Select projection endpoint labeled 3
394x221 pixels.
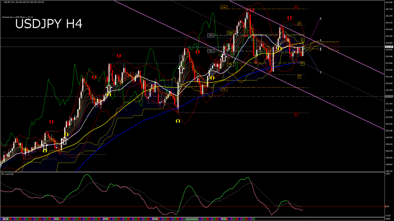click(321, 73)
